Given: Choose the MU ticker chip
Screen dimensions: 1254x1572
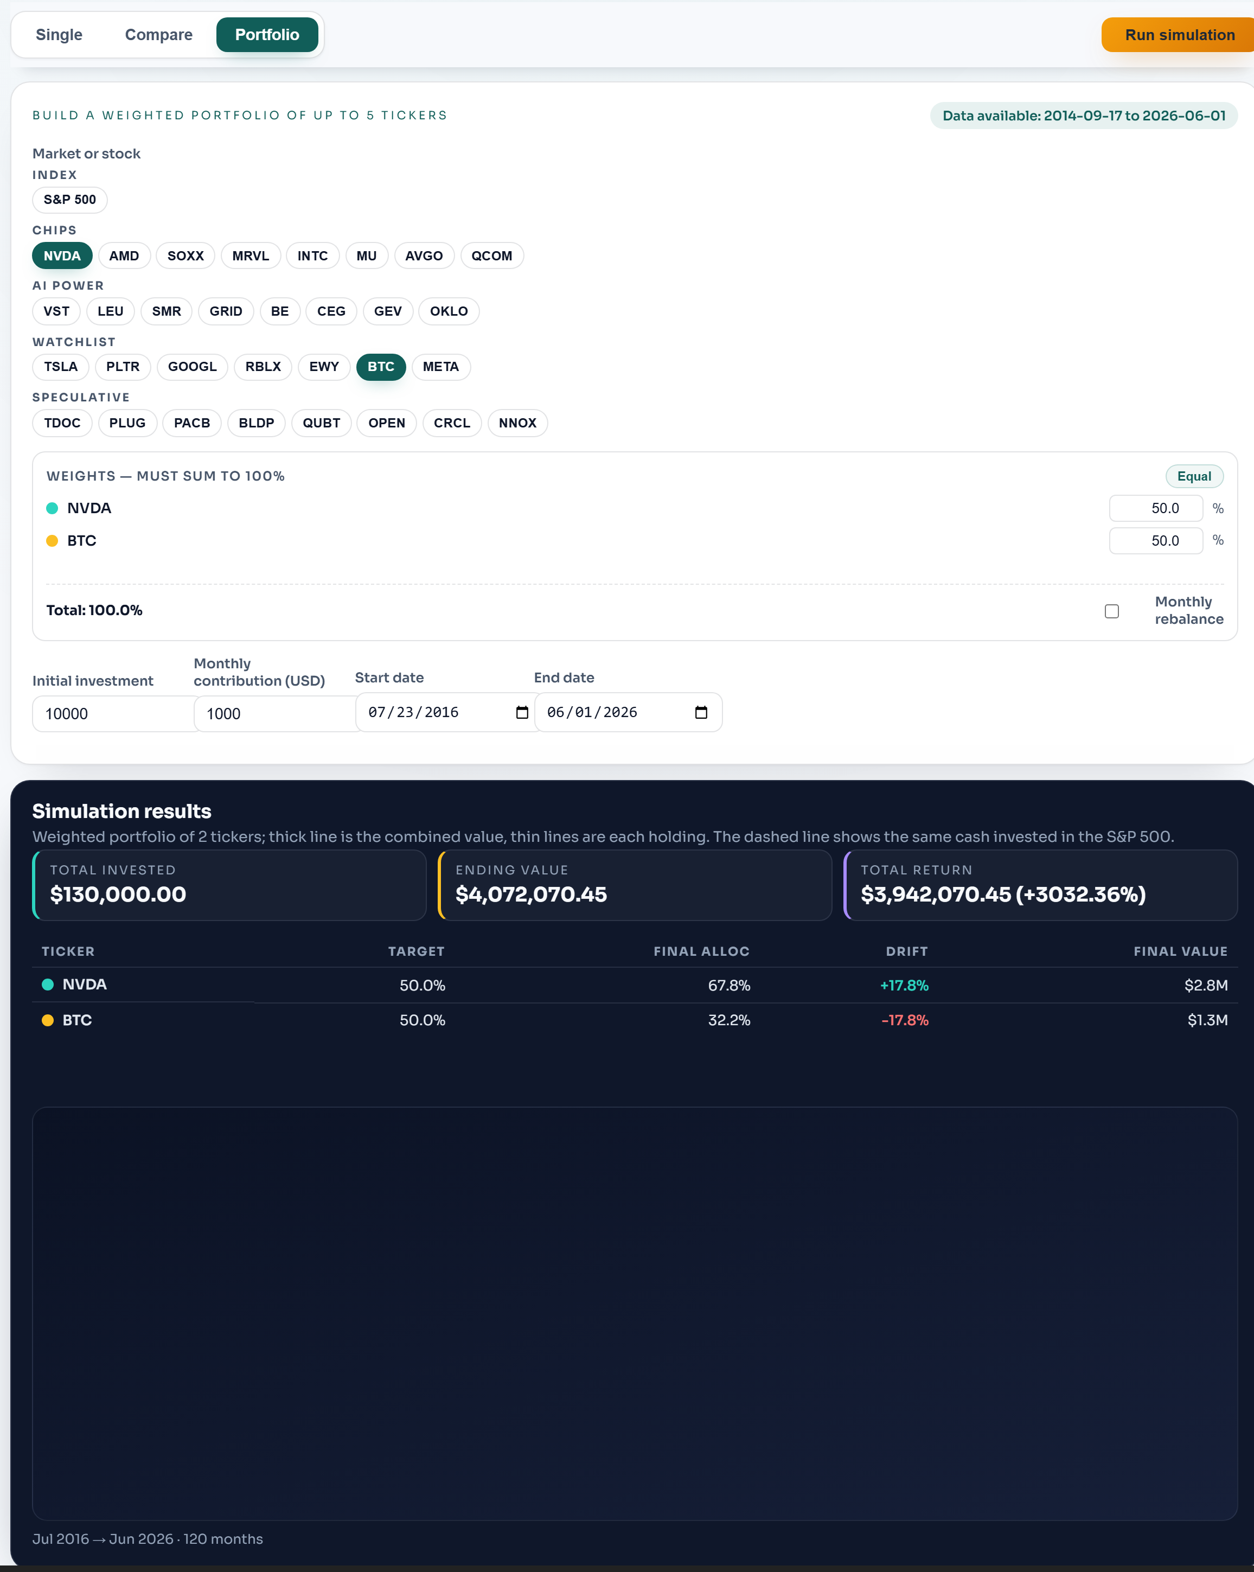Looking at the screenshot, I should click(x=367, y=256).
